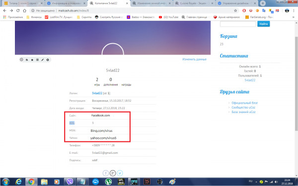Click the email Svlad22@gmail.com

coord(105,153)
